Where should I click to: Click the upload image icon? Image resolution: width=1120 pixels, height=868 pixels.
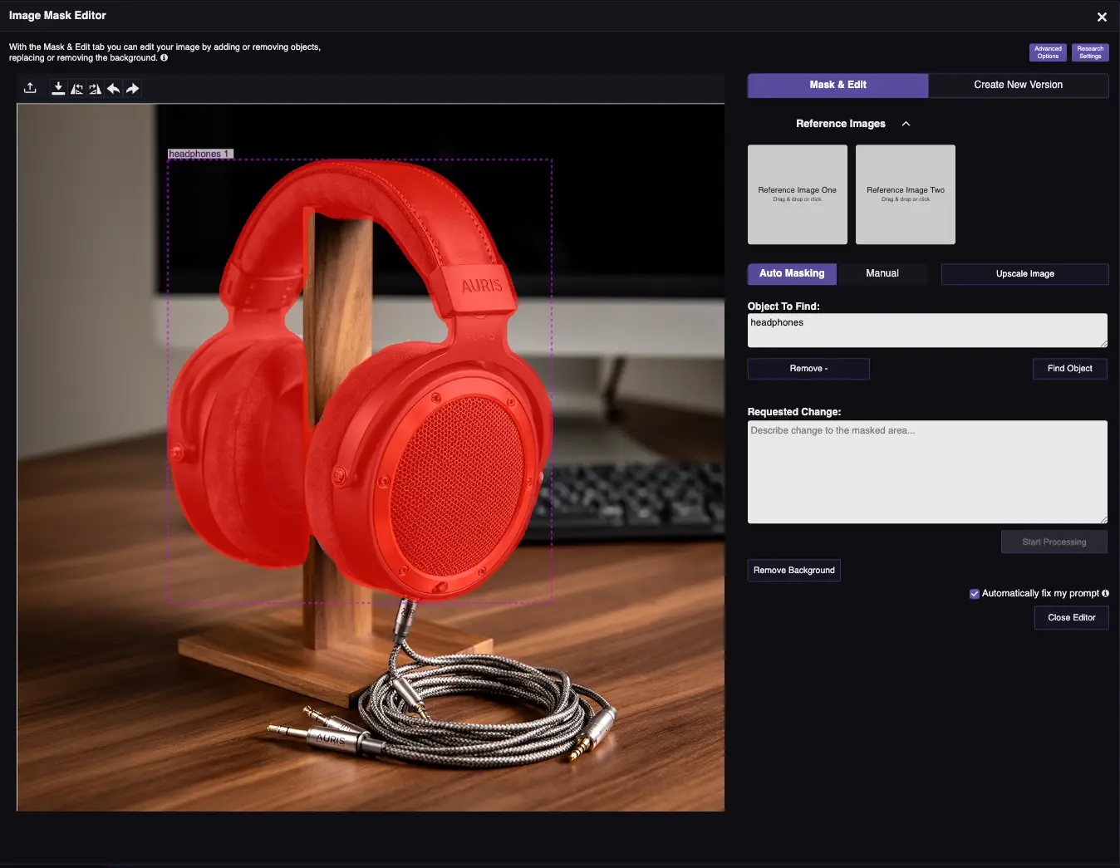tap(30, 88)
